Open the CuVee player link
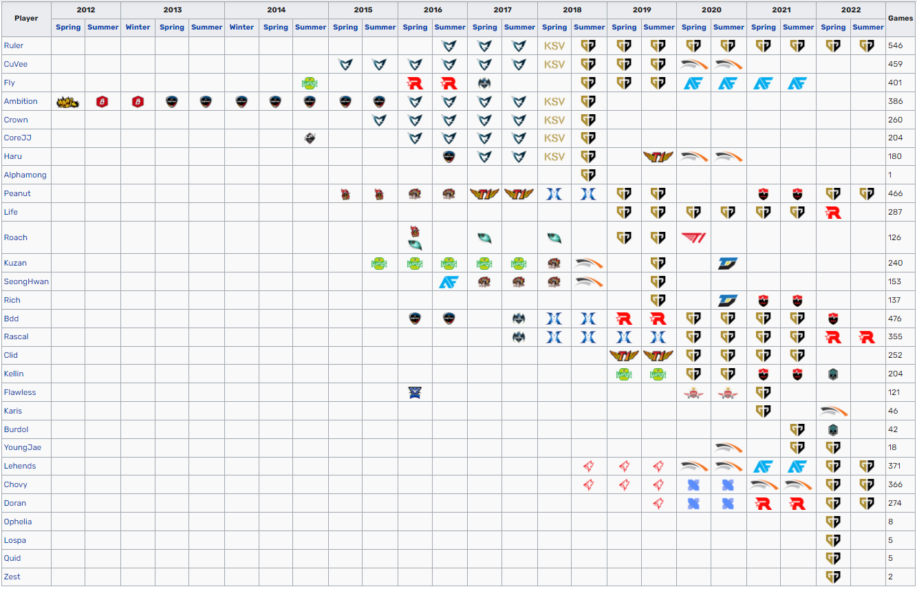 (x=16, y=65)
